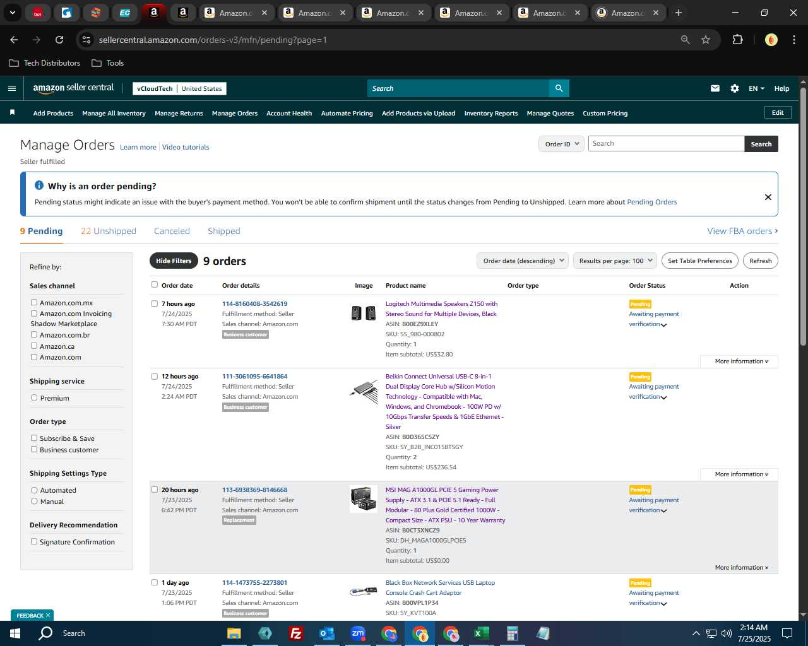Screen dimensions: 808x646
Task: Check the Amazon.com.mx sales channel box
Action: [x=34, y=303]
